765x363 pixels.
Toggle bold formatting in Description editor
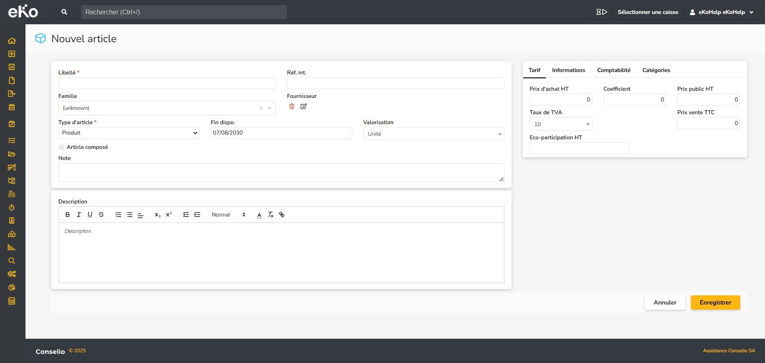[67, 215]
